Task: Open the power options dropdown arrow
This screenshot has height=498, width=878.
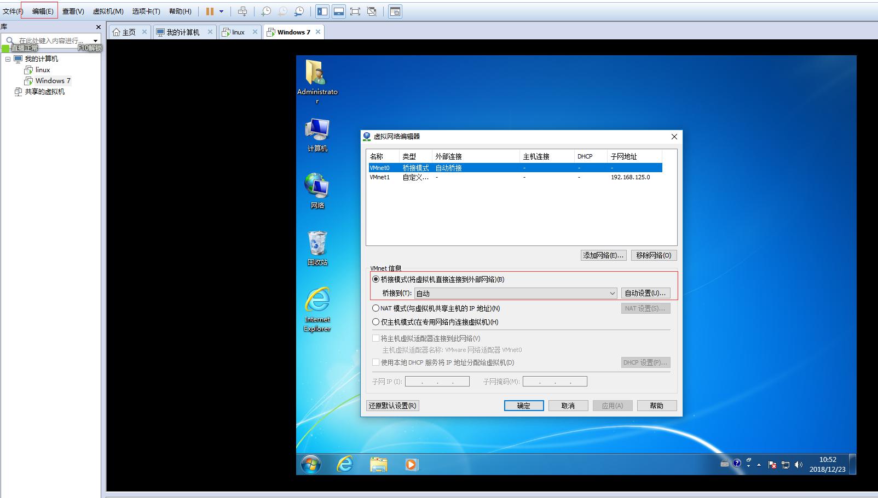Action: pos(221,11)
